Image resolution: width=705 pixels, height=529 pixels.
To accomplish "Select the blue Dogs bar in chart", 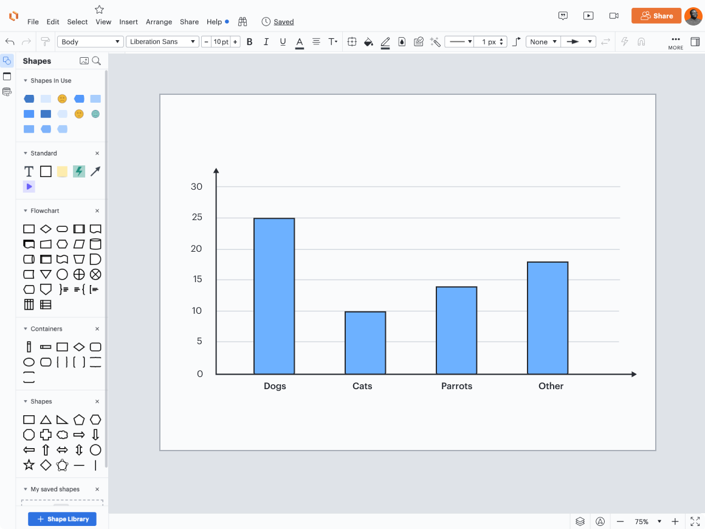I will 274,296.
